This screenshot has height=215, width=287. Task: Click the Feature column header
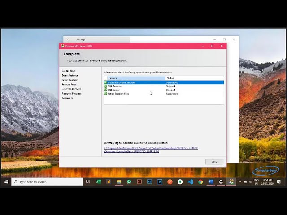click(136, 78)
